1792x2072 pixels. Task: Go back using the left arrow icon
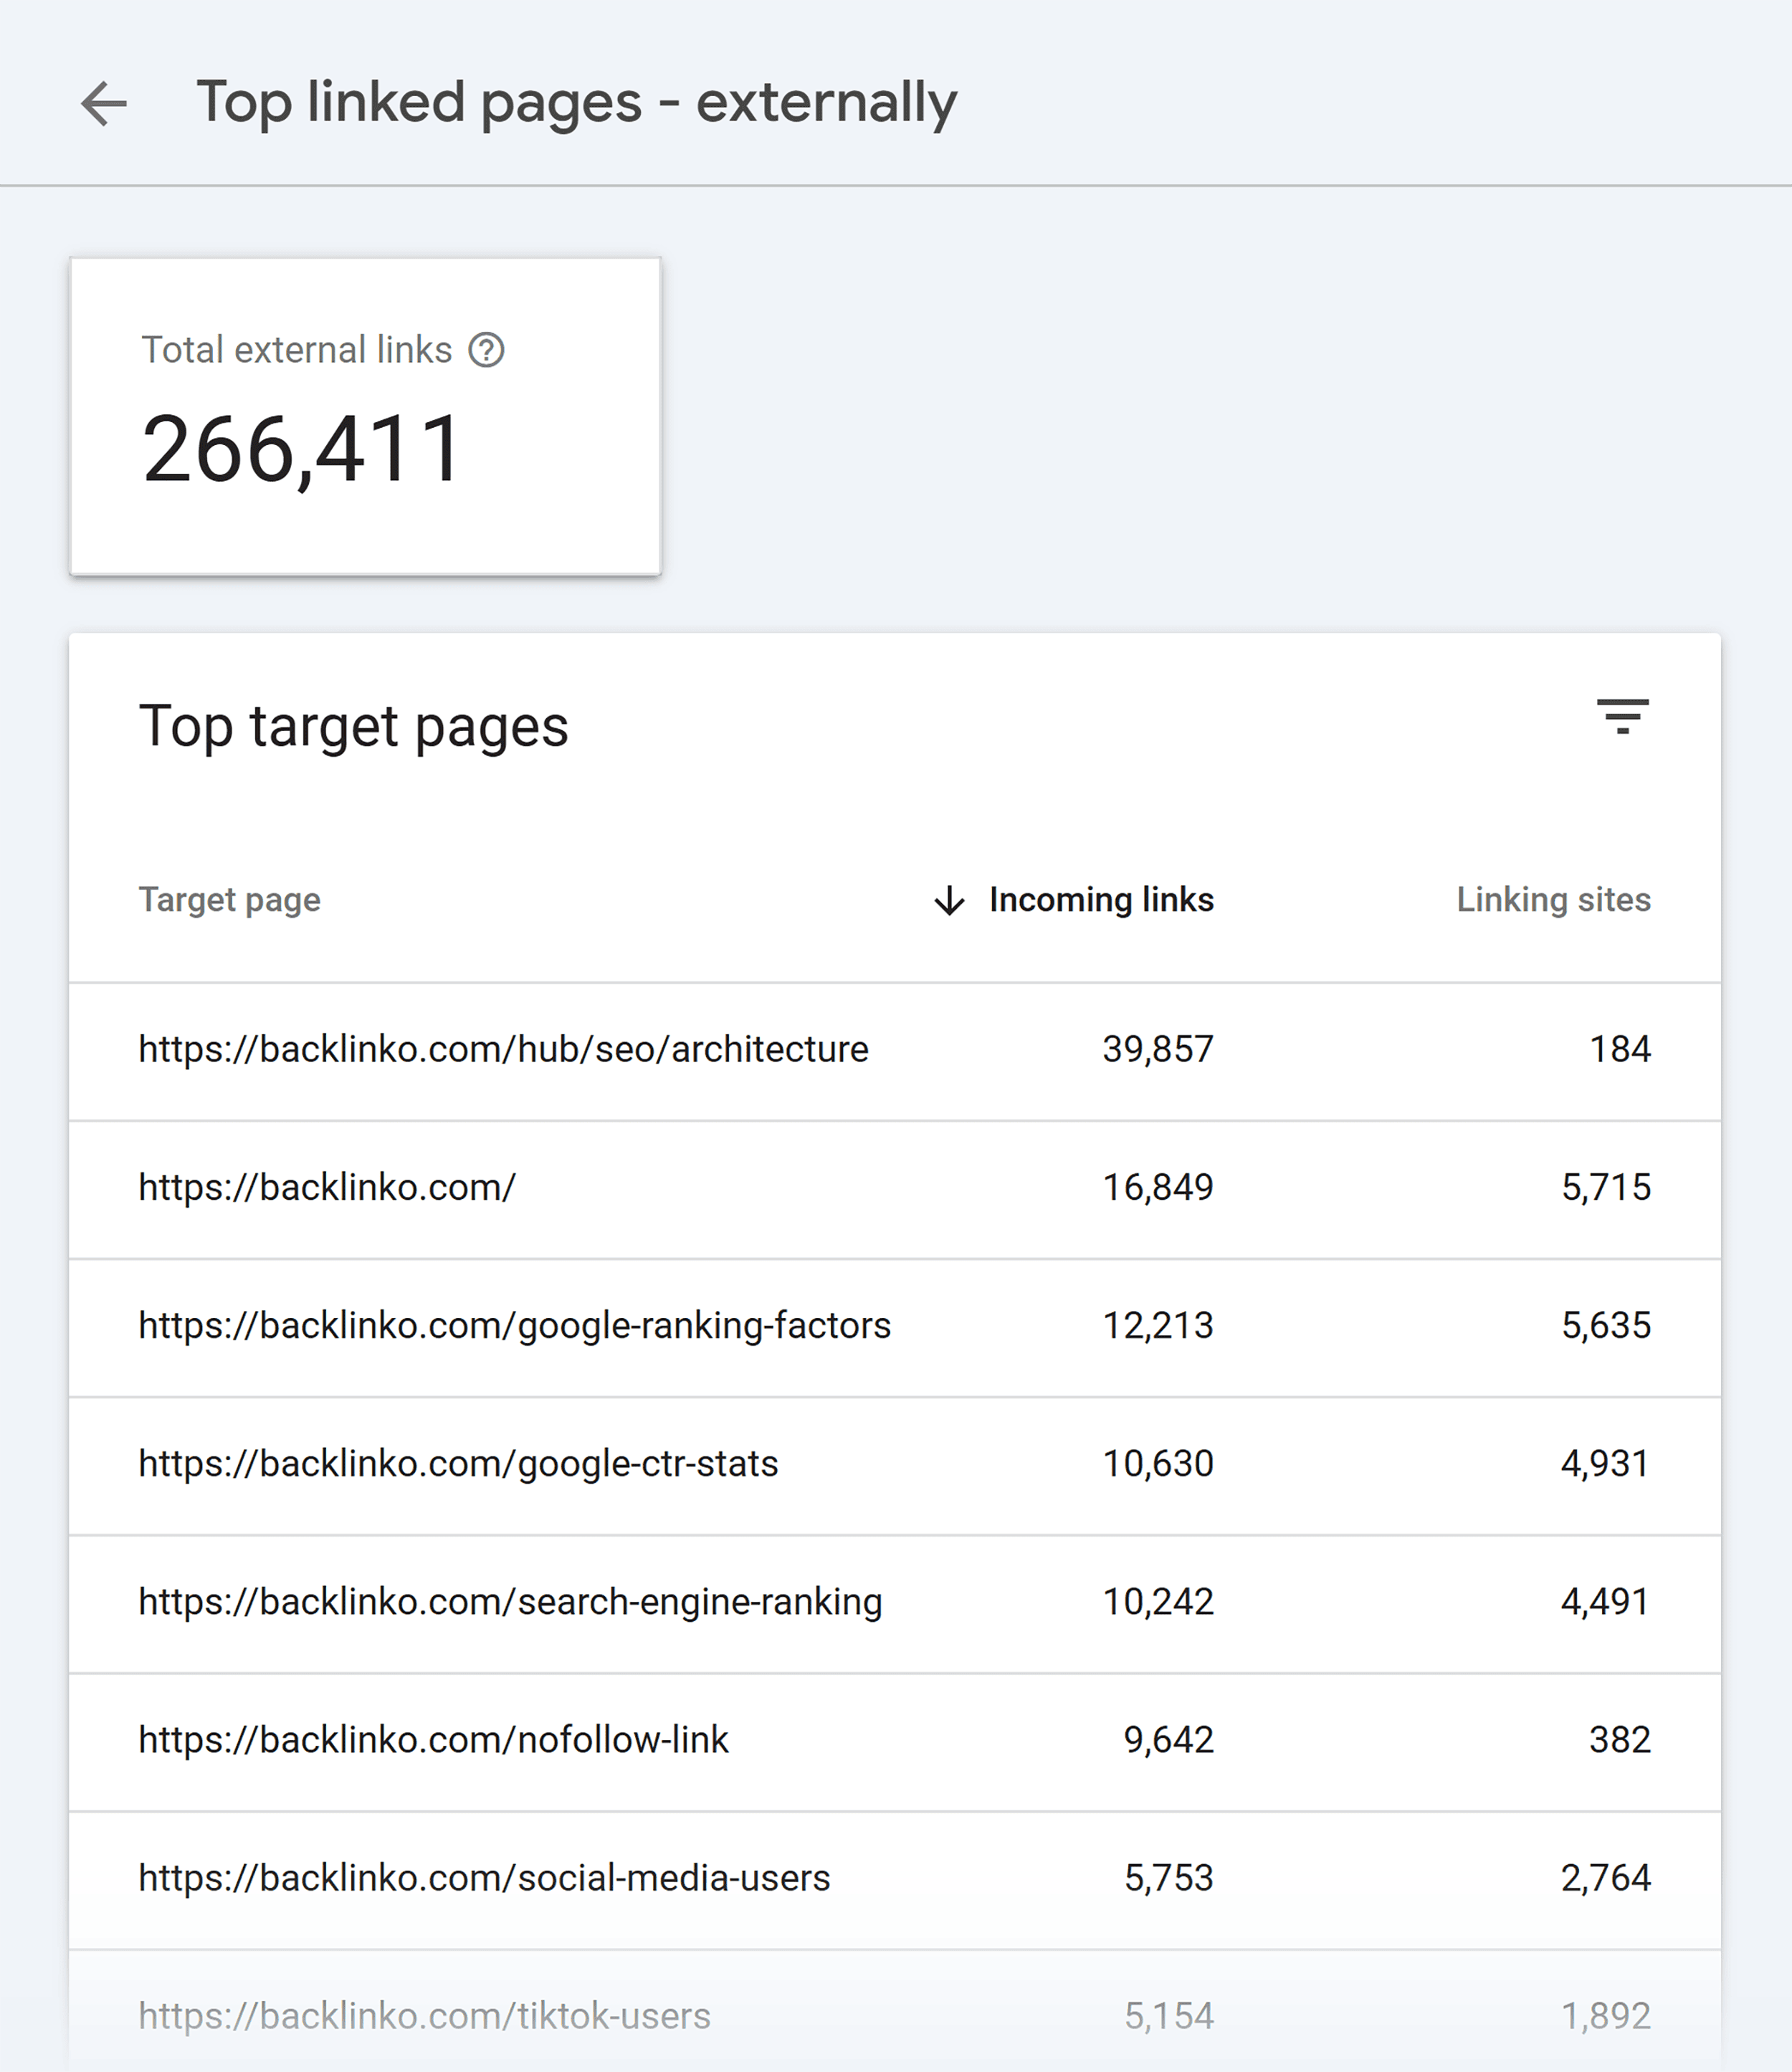coord(104,103)
